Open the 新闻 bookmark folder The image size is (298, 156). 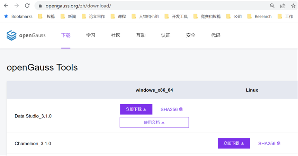(69, 17)
